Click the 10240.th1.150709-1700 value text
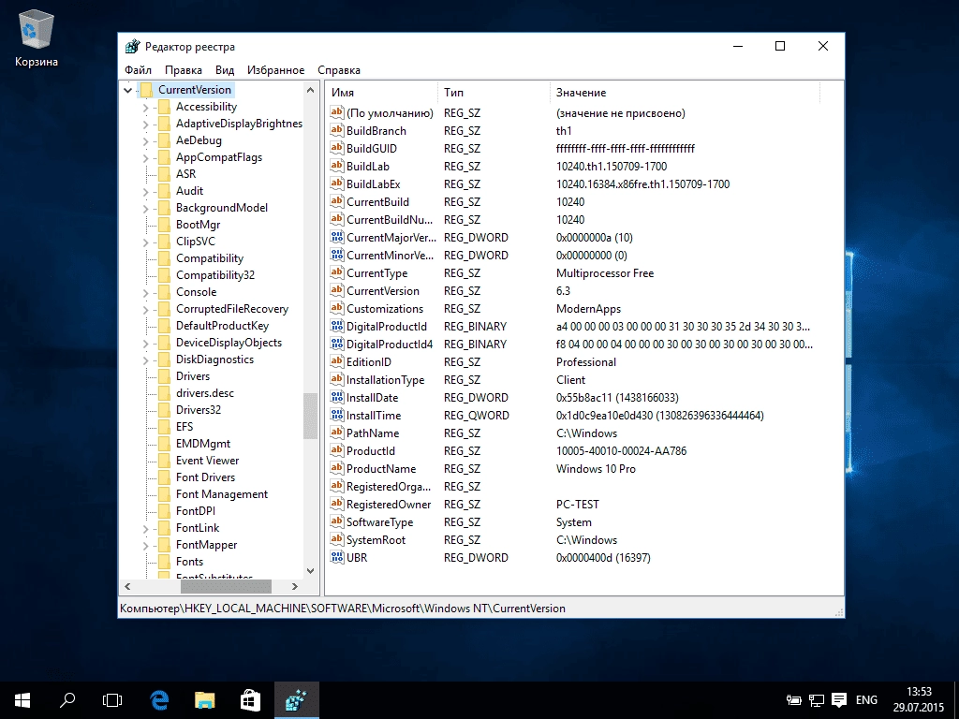 [612, 167]
